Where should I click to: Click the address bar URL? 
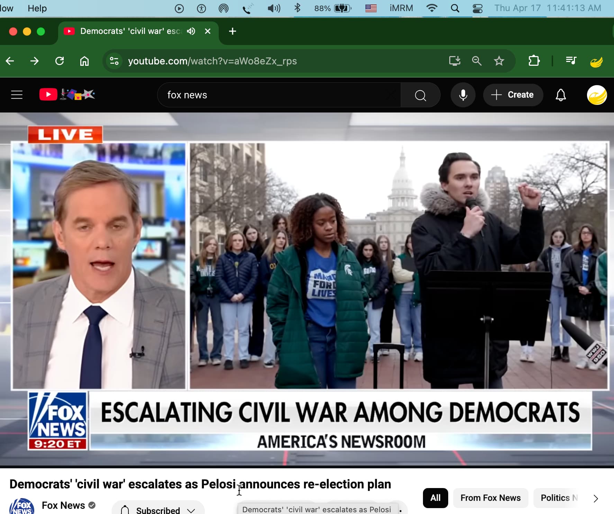pyautogui.click(x=212, y=61)
